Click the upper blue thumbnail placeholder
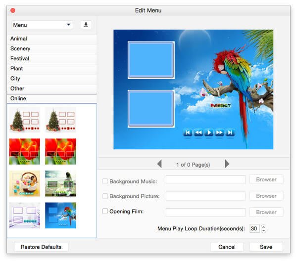The height and width of the screenshot is (262, 297). [x=151, y=60]
